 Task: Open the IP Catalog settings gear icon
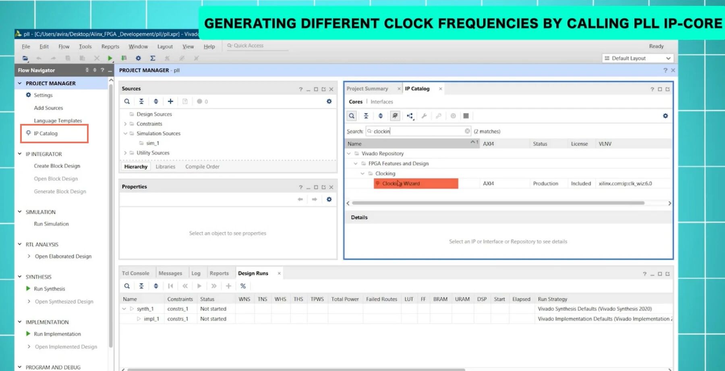pos(665,116)
